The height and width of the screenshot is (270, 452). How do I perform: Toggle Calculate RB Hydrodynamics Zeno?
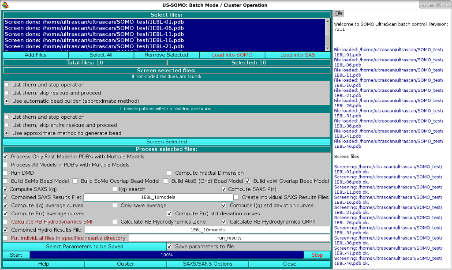tap(115, 221)
